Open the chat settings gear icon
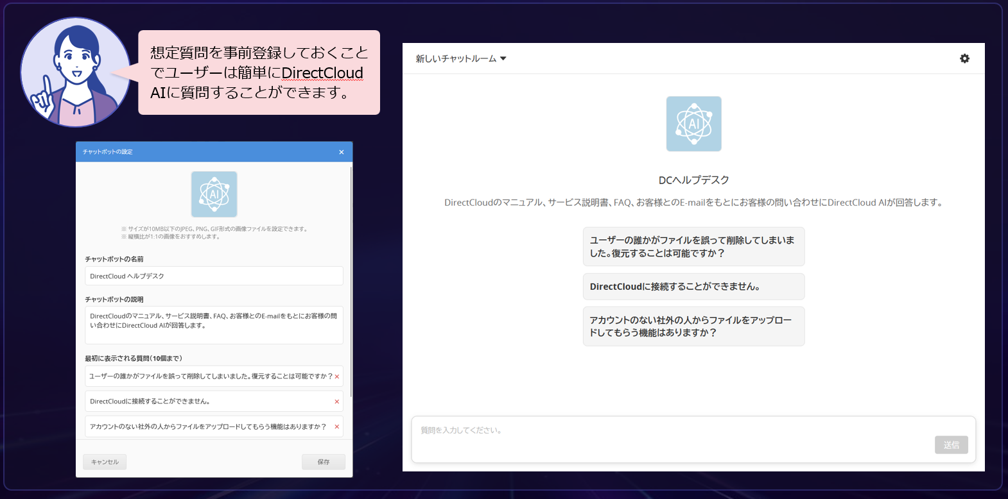The image size is (1008, 499). [x=964, y=58]
